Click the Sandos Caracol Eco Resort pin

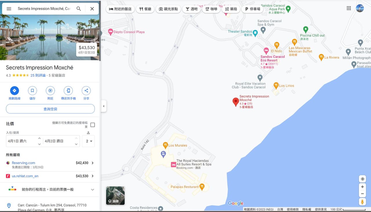pyautogui.click(x=266, y=51)
